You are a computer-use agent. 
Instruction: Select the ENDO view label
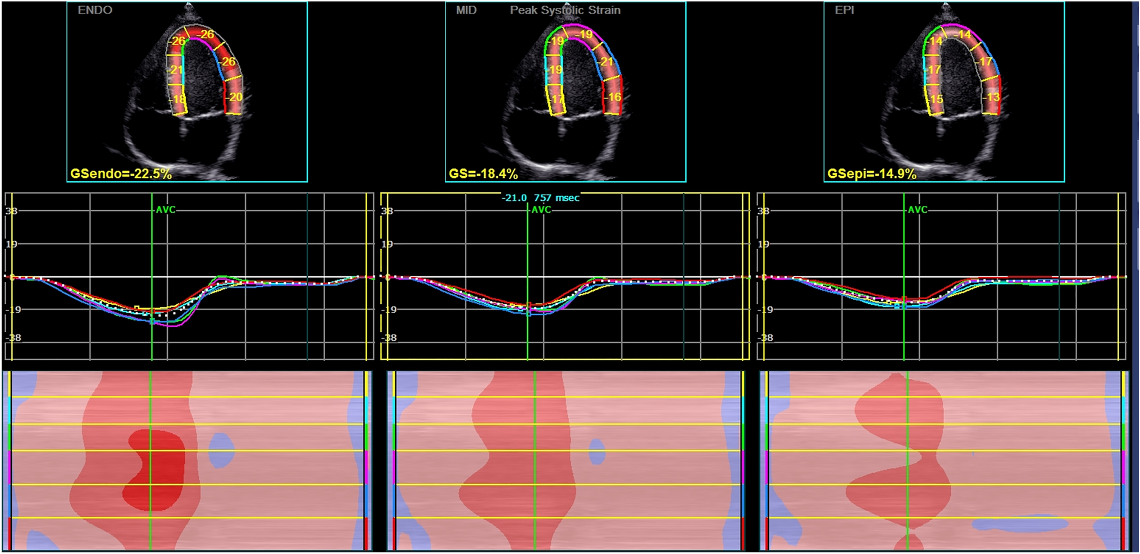[95, 10]
